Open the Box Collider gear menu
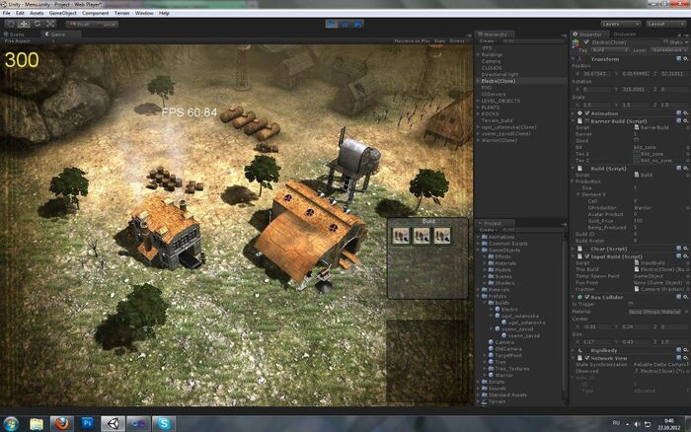The width and height of the screenshot is (691, 432). click(685, 297)
